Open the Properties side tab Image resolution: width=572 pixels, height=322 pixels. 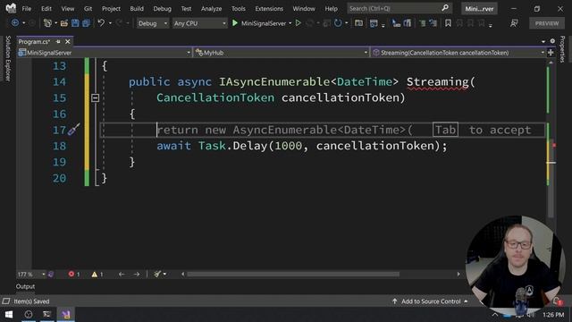pyautogui.click(x=562, y=49)
